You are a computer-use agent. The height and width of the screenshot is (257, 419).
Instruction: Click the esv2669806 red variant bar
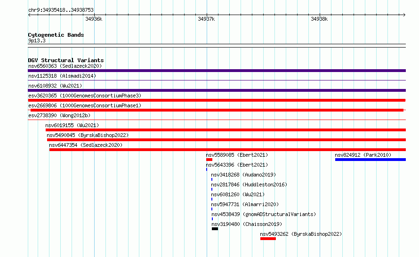[217, 110]
